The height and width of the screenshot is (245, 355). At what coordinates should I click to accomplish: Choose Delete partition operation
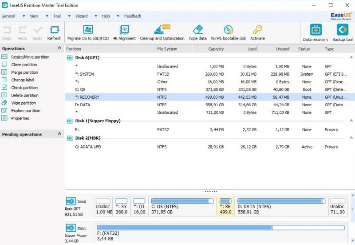pos(25,95)
